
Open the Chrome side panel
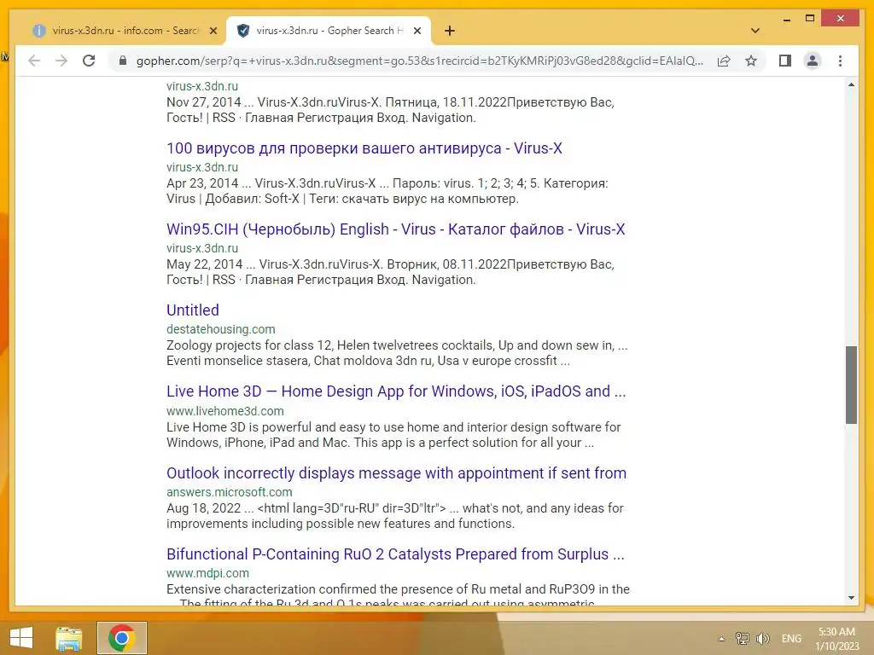click(x=785, y=61)
